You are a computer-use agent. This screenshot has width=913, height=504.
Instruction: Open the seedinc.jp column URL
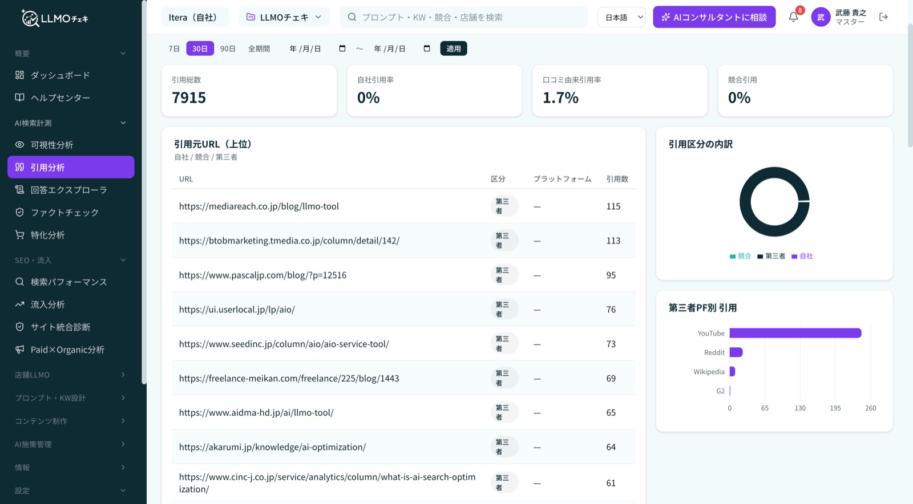point(284,344)
